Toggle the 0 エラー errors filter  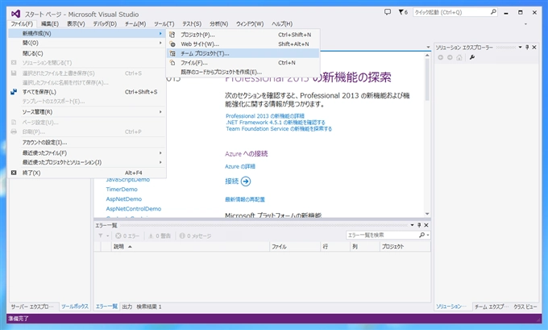pyautogui.click(x=127, y=236)
